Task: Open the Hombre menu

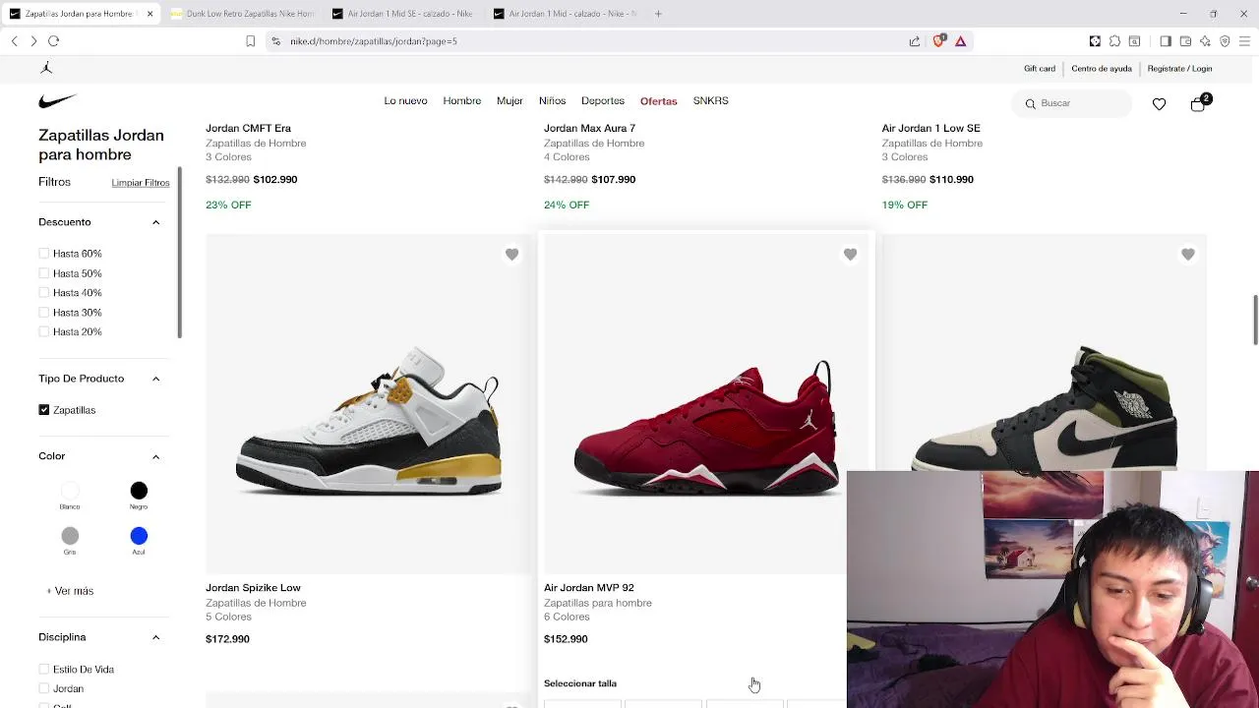Action: (462, 101)
